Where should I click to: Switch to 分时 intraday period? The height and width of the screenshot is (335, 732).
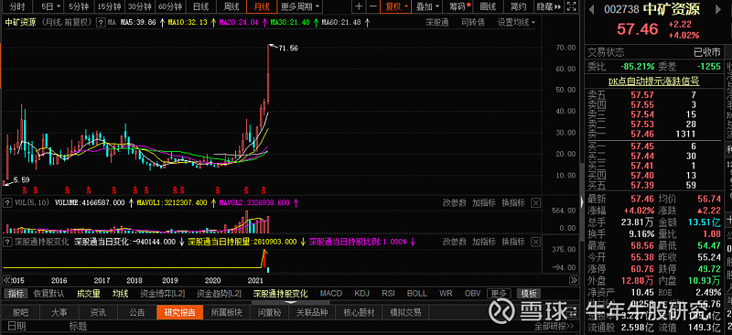[x=17, y=6]
